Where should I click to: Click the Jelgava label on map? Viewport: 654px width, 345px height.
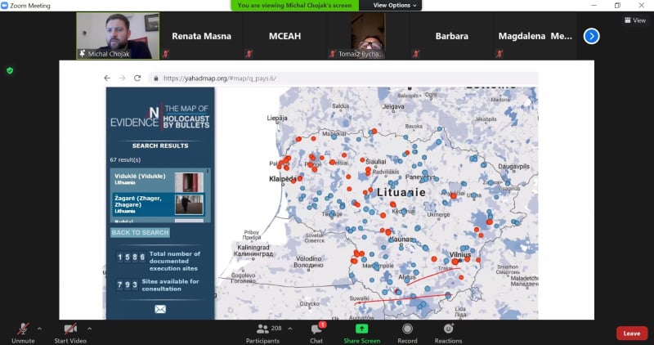393,106
